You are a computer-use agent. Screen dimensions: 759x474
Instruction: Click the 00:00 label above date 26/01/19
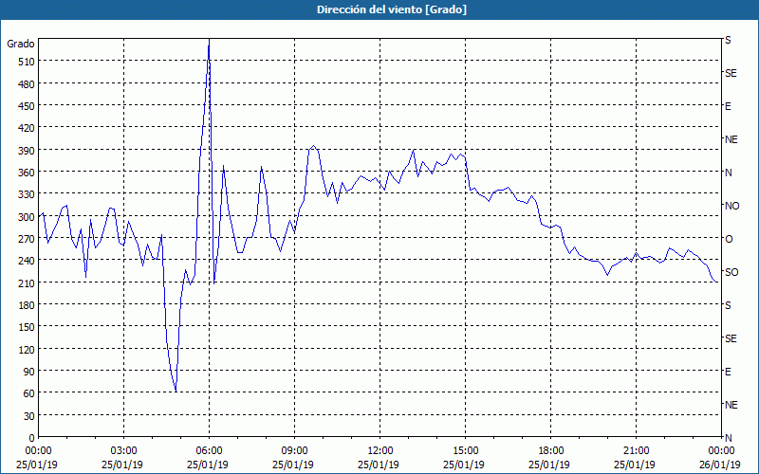click(x=721, y=451)
